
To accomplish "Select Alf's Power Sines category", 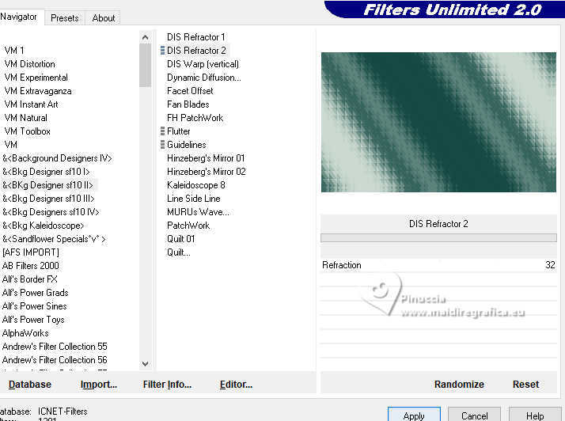I will point(35,306).
